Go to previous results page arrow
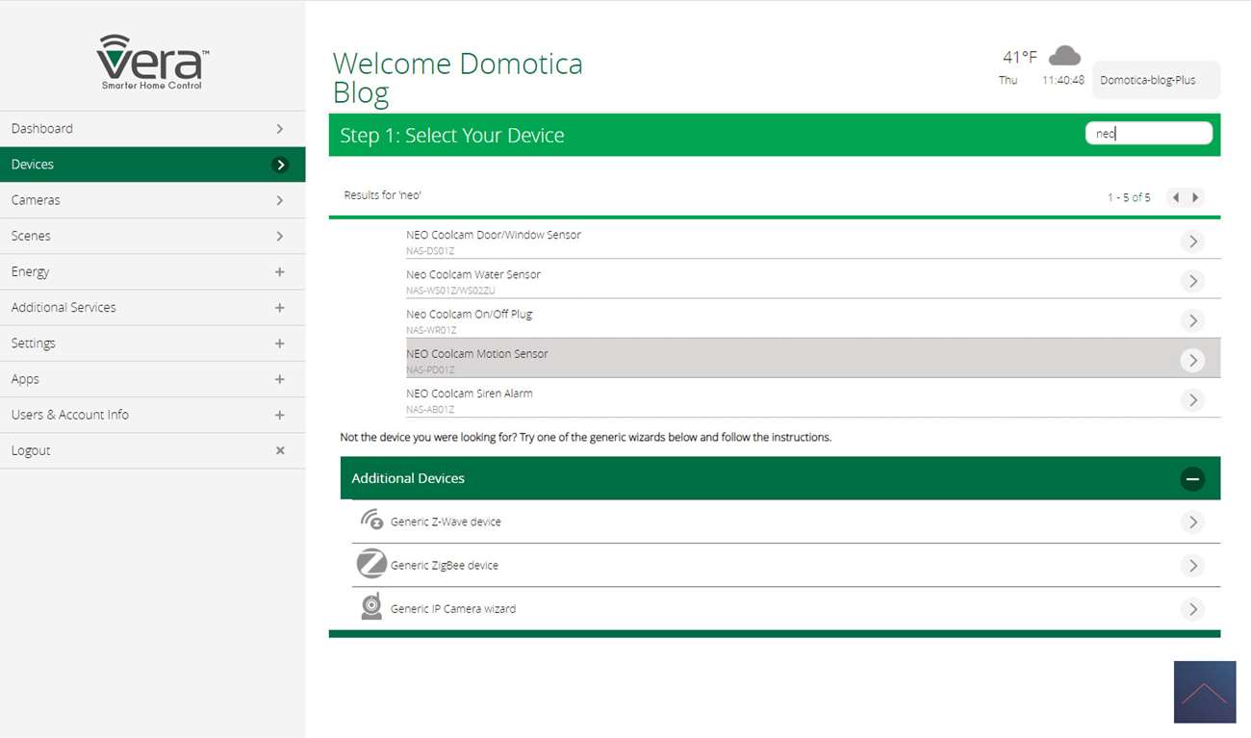The width and height of the screenshot is (1251, 738). tap(1175, 197)
